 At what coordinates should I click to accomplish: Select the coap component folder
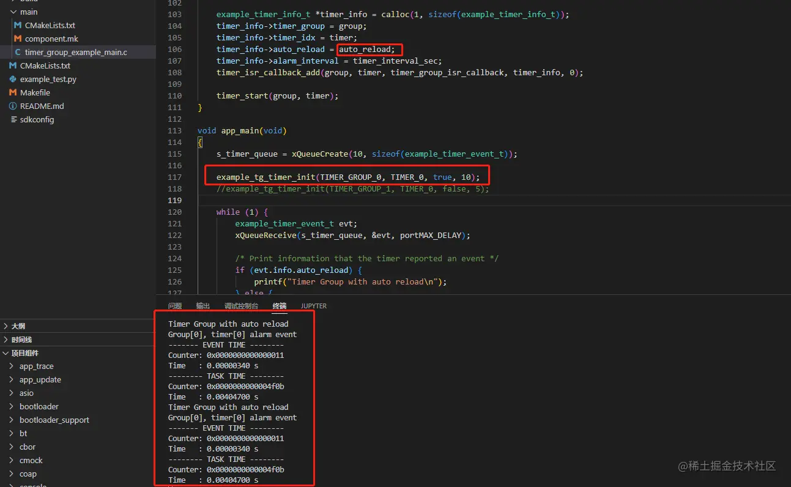pos(28,474)
